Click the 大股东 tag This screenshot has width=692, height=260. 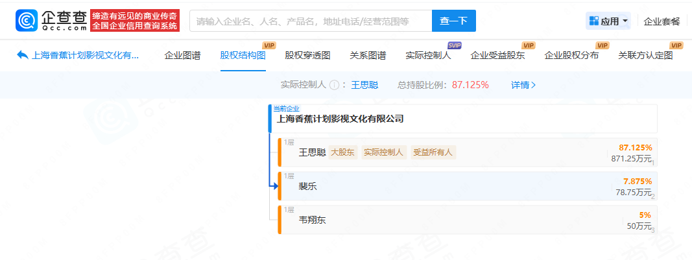click(343, 152)
